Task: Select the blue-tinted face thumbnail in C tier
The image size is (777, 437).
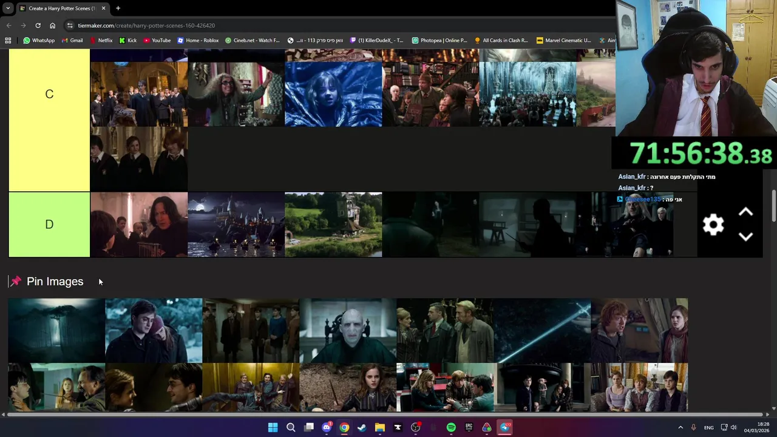Action: tap(333, 94)
